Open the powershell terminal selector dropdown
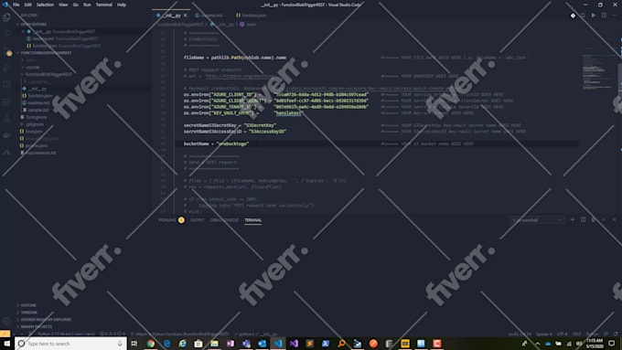Viewport: 622px width, 350px height. tap(537, 220)
